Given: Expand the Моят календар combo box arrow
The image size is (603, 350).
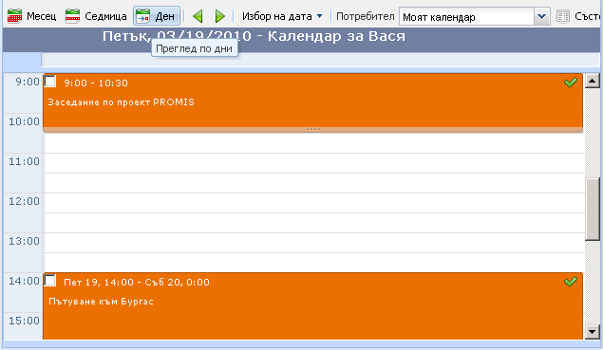Looking at the screenshot, I should pos(542,16).
